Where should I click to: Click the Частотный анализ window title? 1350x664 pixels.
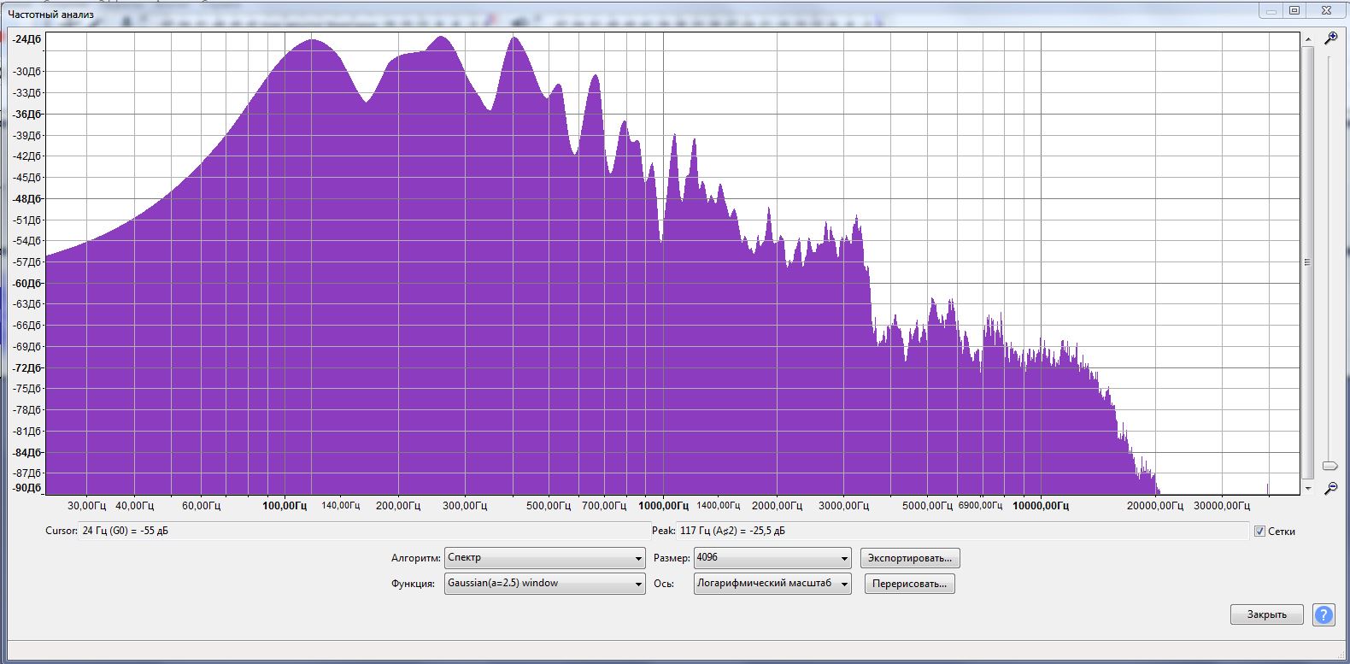click(50, 15)
